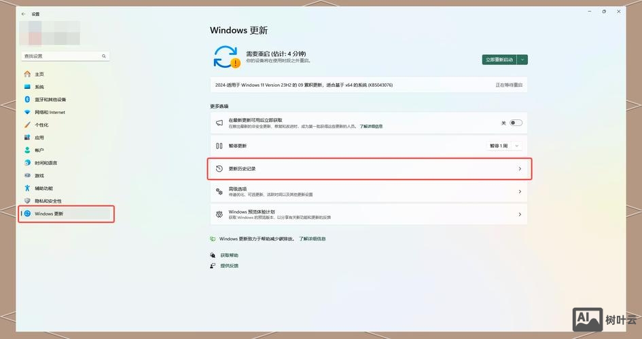Open 了解详细信息 link about carbon emissions
The height and width of the screenshot is (339, 642).
point(312,239)
